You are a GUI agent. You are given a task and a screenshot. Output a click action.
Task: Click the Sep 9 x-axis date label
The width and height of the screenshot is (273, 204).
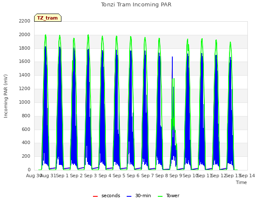click(x=176, y=176)
